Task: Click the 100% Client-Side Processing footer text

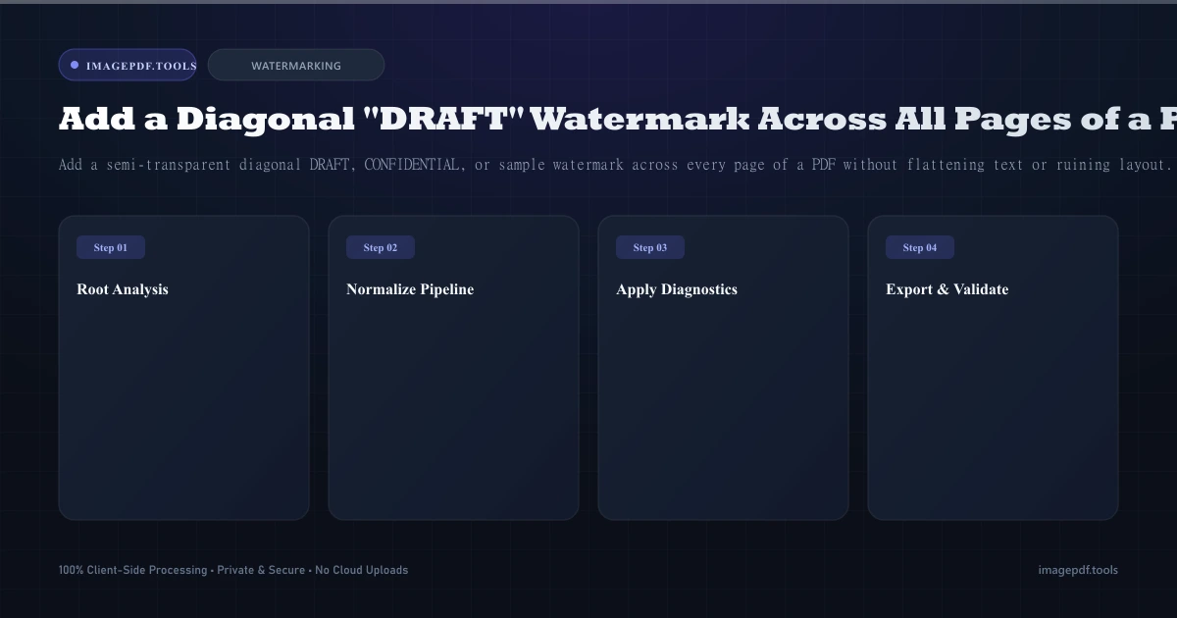Action: click(x=233, y=570)
